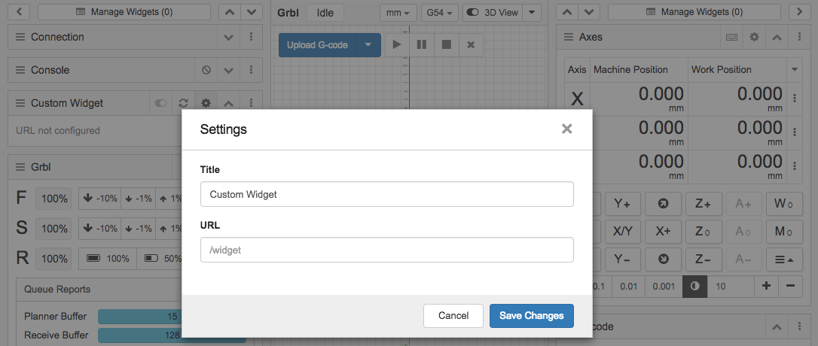This screenshot has height=346, width=818.
Task: Open the Axes widget gear settings
Action: [x=755, y=37]
